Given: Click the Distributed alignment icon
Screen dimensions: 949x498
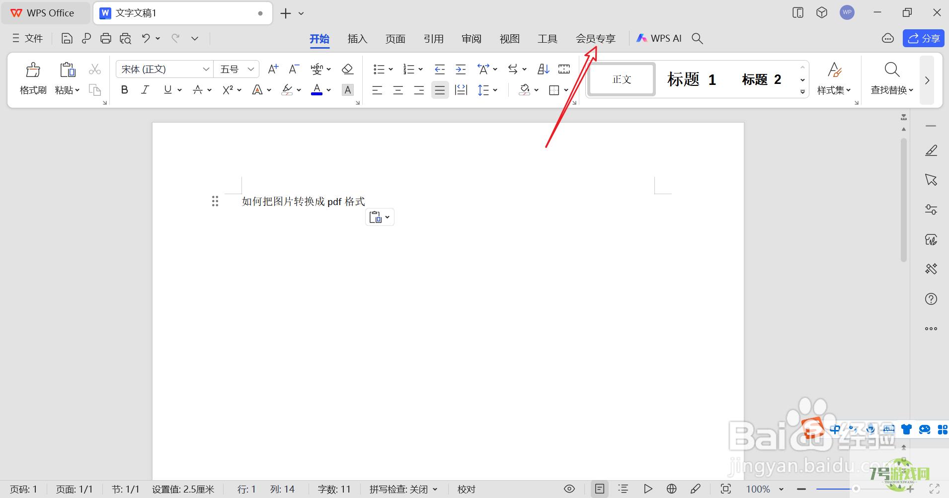Looking at the screenshot, I should point(461,90).
